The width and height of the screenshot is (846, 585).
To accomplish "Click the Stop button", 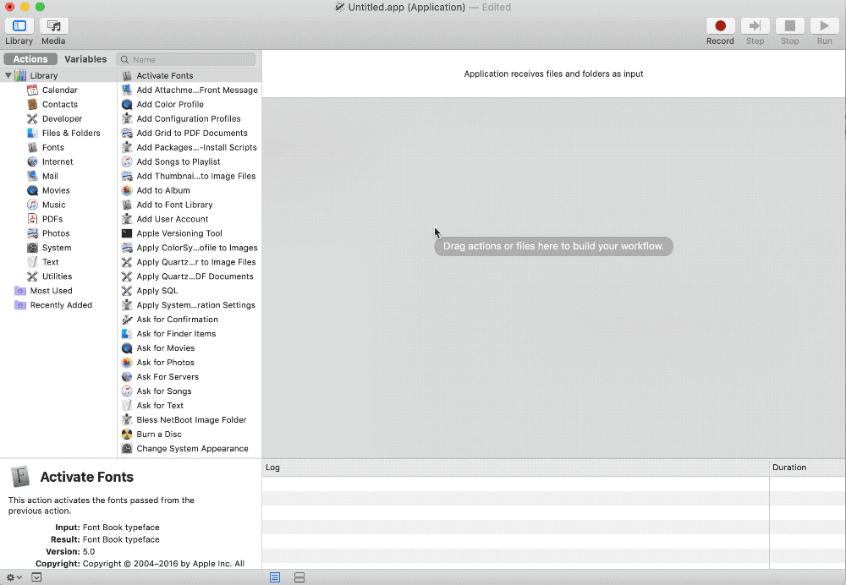I will tap(790, 26).
